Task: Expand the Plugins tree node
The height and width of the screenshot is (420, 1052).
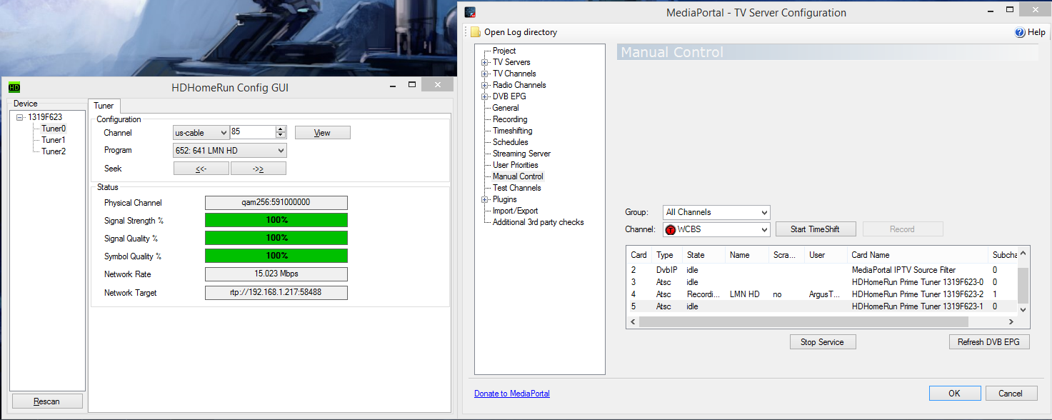Action: point(485,199)
